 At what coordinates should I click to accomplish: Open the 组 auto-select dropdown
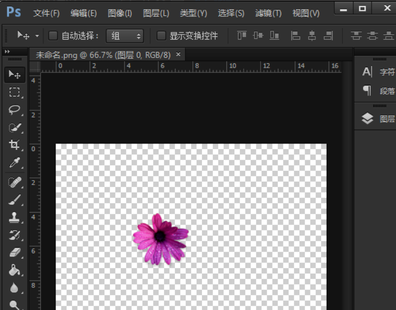tap(125, 36)
